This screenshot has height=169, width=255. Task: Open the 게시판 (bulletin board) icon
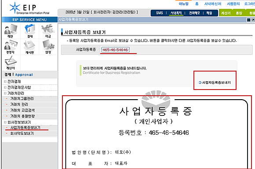[x=29, y=47]
